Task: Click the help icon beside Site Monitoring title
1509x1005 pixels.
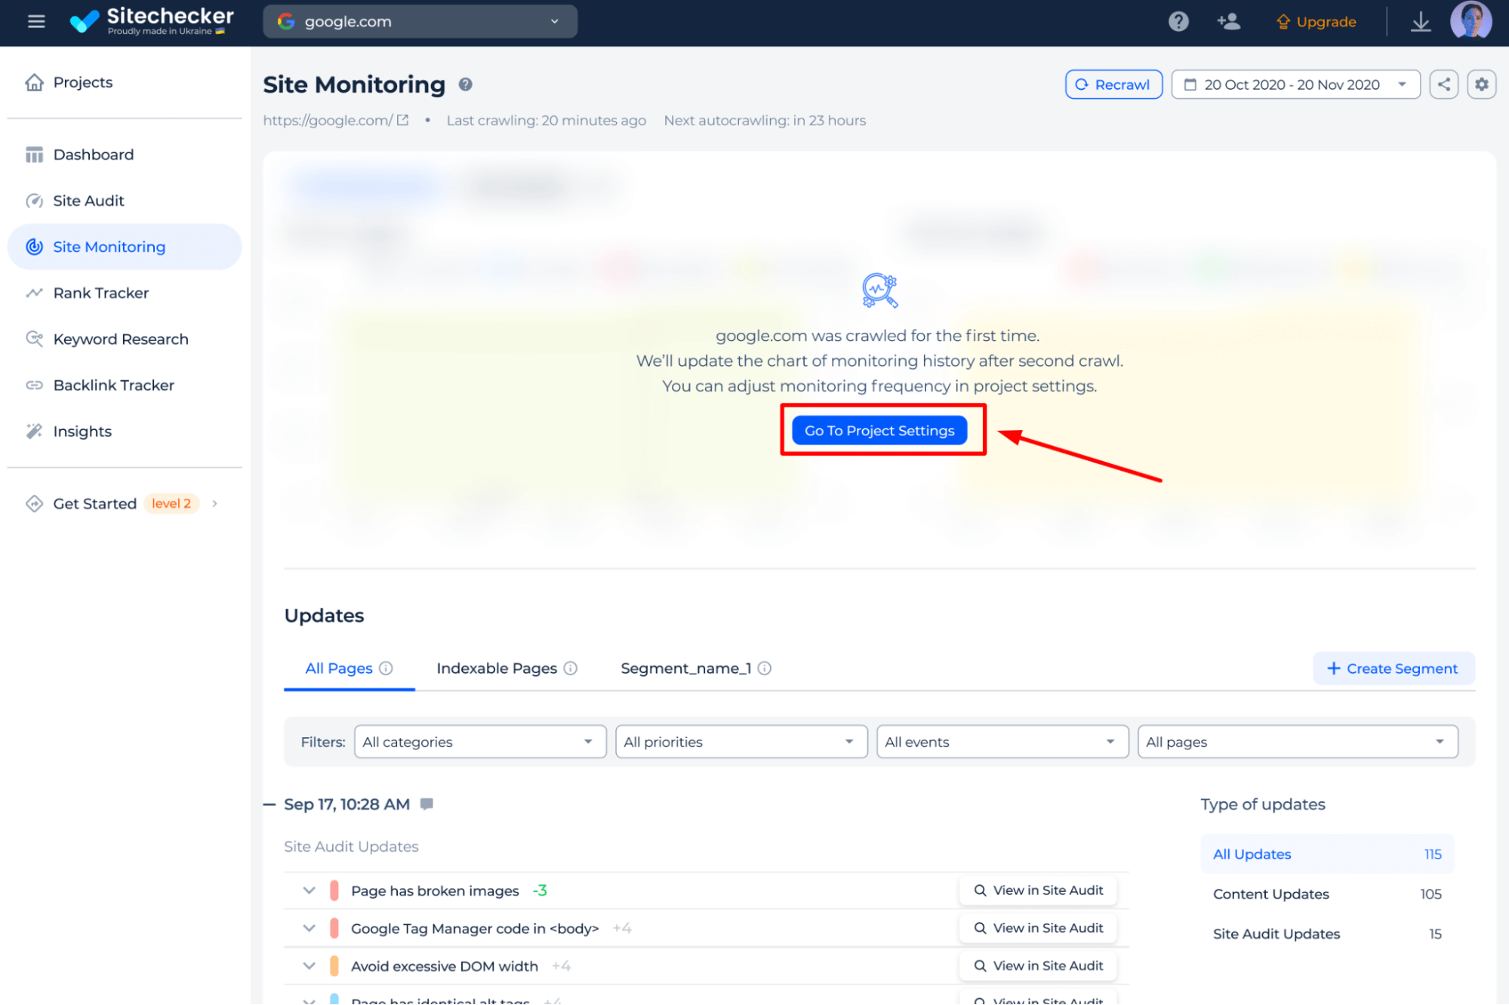Action: pyautogui.click(x=465, y=85)
